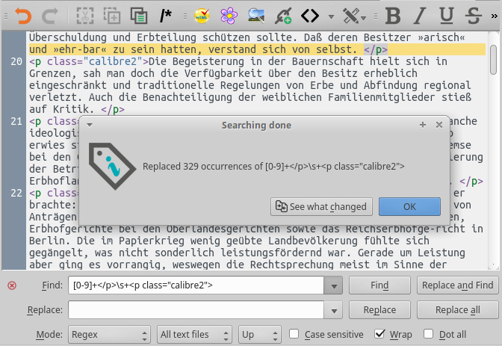Viewport: 502px width, 346px height.
Task: Undo the last edit with the orange arrow
Action: coord(23,16)
